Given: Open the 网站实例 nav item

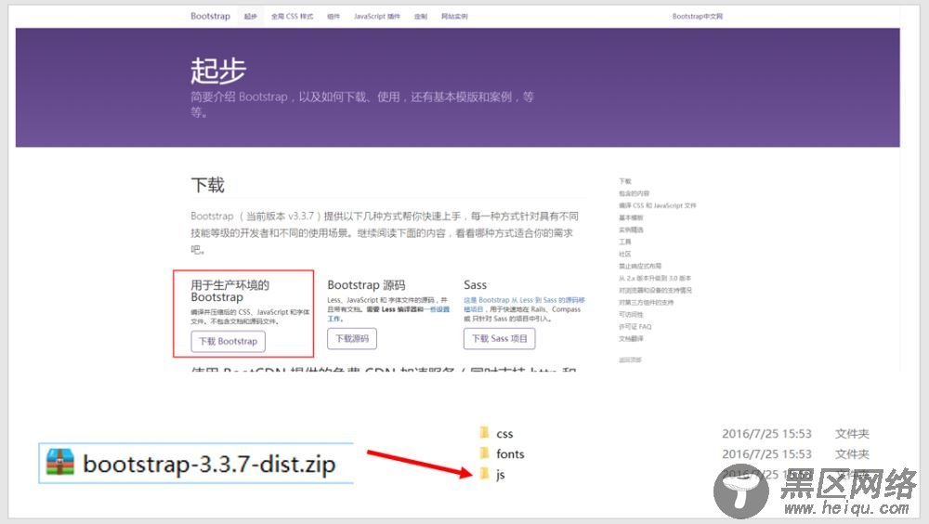Looking at the screenshot, I should coord(454,17).
